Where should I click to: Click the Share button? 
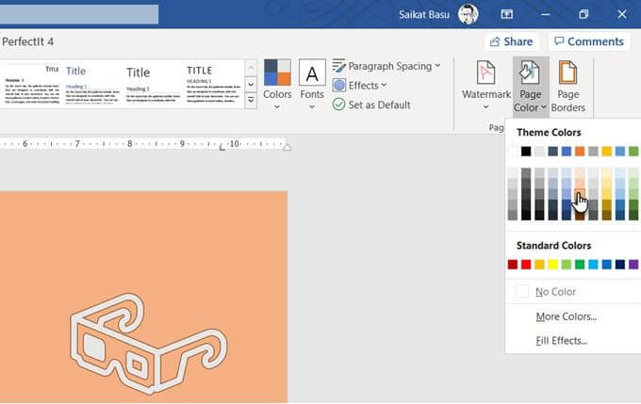tap(512, 41)
